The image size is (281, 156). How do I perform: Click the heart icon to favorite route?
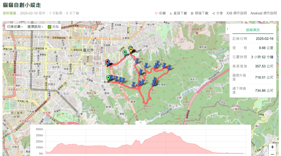pyautogui.click(x=156, y=13)
